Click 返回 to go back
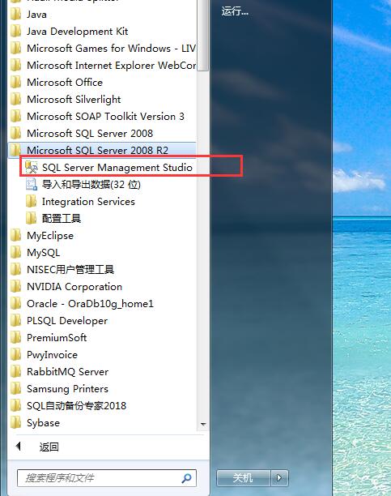 coord(49,447)
